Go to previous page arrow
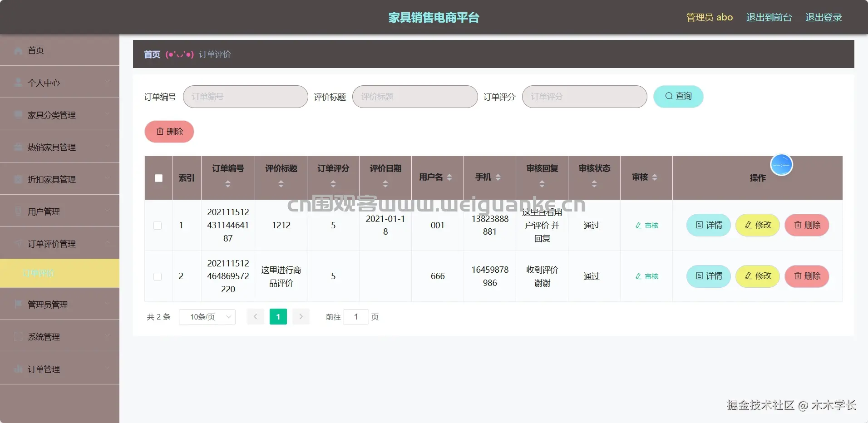 point(256,317)
